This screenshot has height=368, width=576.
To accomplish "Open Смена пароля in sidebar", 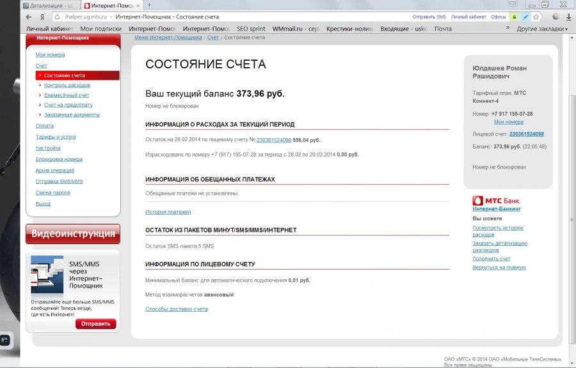I will [x=52, y=192].
